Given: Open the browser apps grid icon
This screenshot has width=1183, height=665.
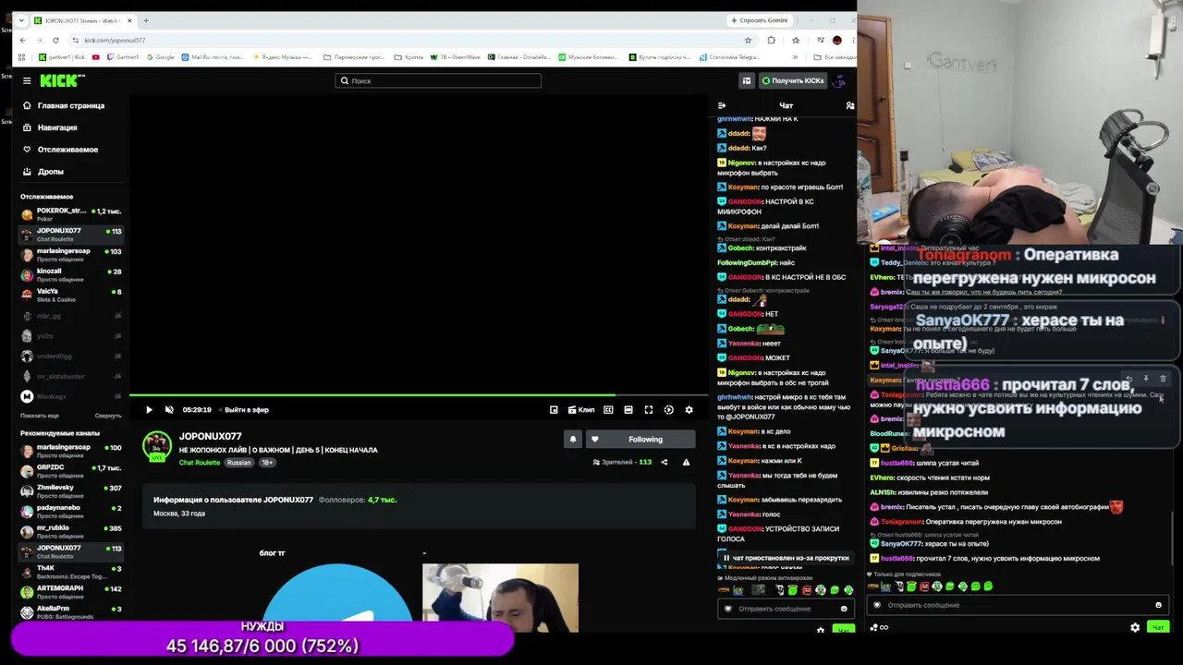Looking at the screenshot, I should [x=22, y=57].
